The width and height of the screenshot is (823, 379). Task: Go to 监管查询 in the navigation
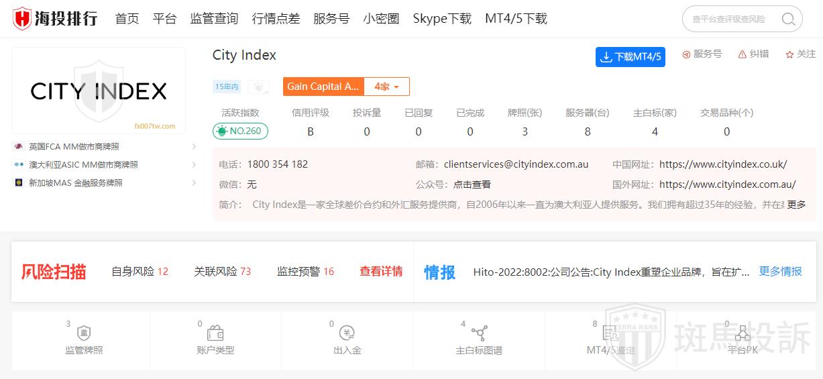(214, 19)
